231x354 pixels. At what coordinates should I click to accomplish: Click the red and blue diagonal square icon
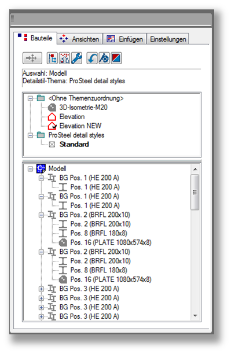(116, 58)
